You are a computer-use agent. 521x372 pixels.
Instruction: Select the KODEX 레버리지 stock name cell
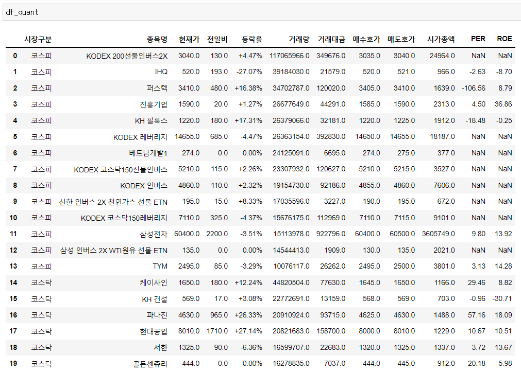[140, 137]
